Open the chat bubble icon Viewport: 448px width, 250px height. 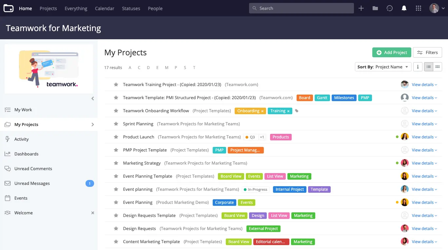click(390, 8)
